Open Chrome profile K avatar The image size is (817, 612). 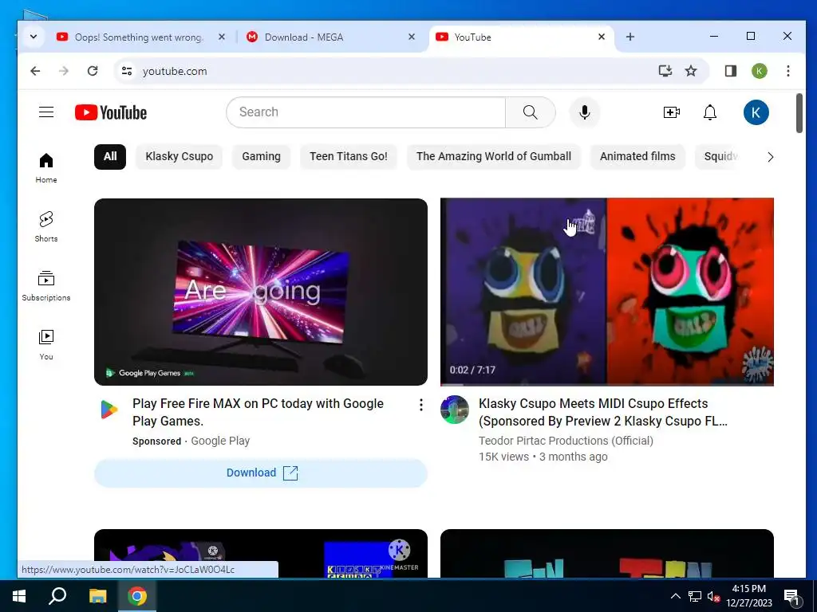coord(760,71)
